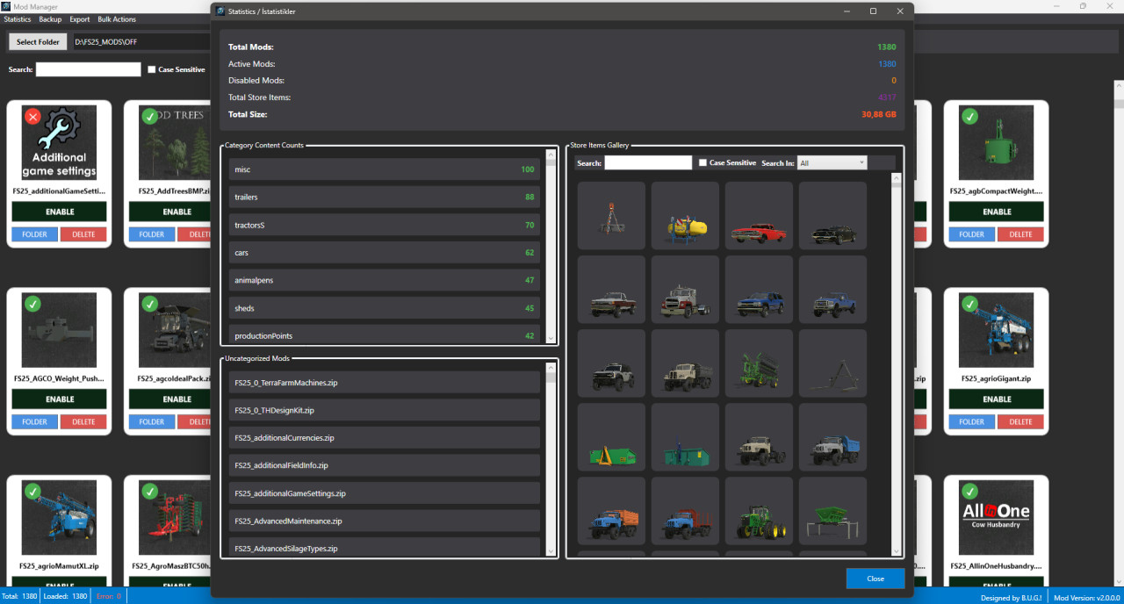Select the black muscle car gallery item
Viewport: 1124px width, 604px height.
tap(832, 217)
